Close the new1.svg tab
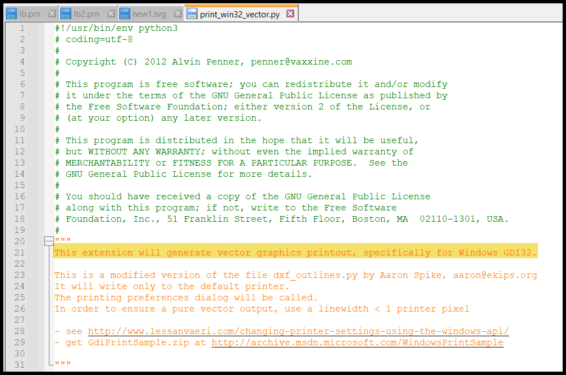 click(177, 13)
